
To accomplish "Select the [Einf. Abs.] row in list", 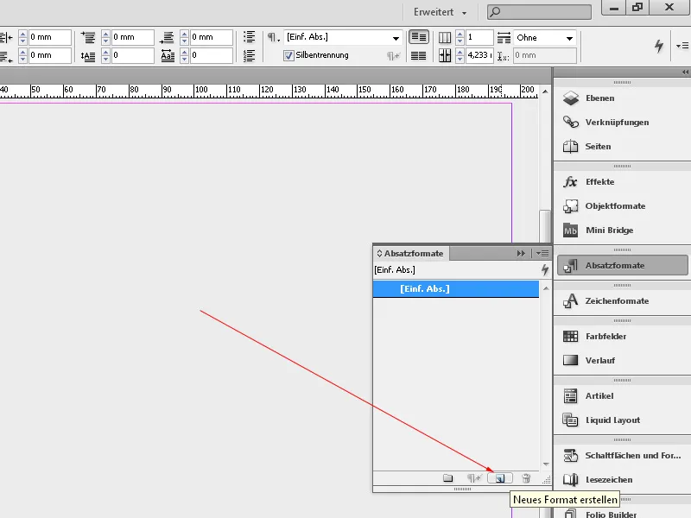I will pos(456,289).
